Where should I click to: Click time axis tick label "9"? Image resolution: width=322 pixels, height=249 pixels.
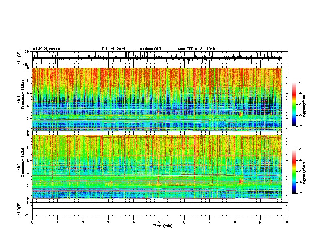coord(260,222)
